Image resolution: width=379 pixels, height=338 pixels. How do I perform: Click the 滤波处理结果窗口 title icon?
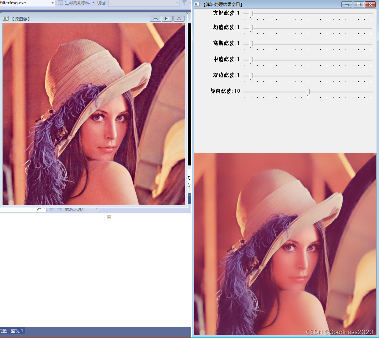(x=197, y=4)
